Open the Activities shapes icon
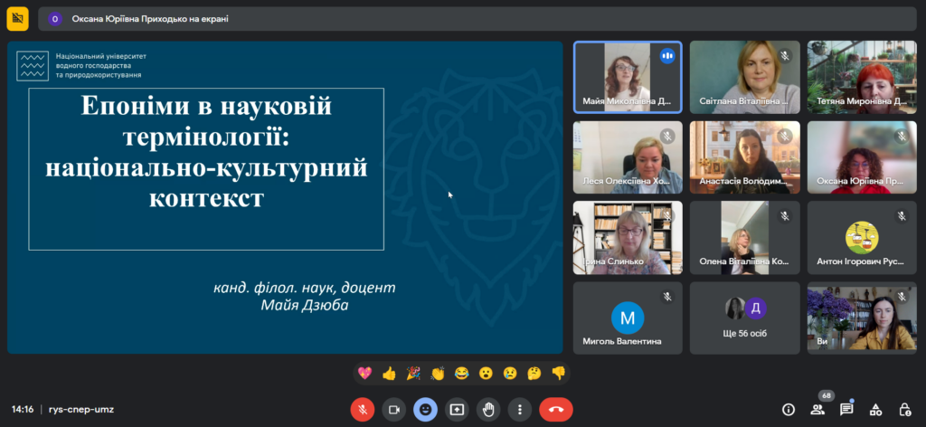 click(875, 409)
